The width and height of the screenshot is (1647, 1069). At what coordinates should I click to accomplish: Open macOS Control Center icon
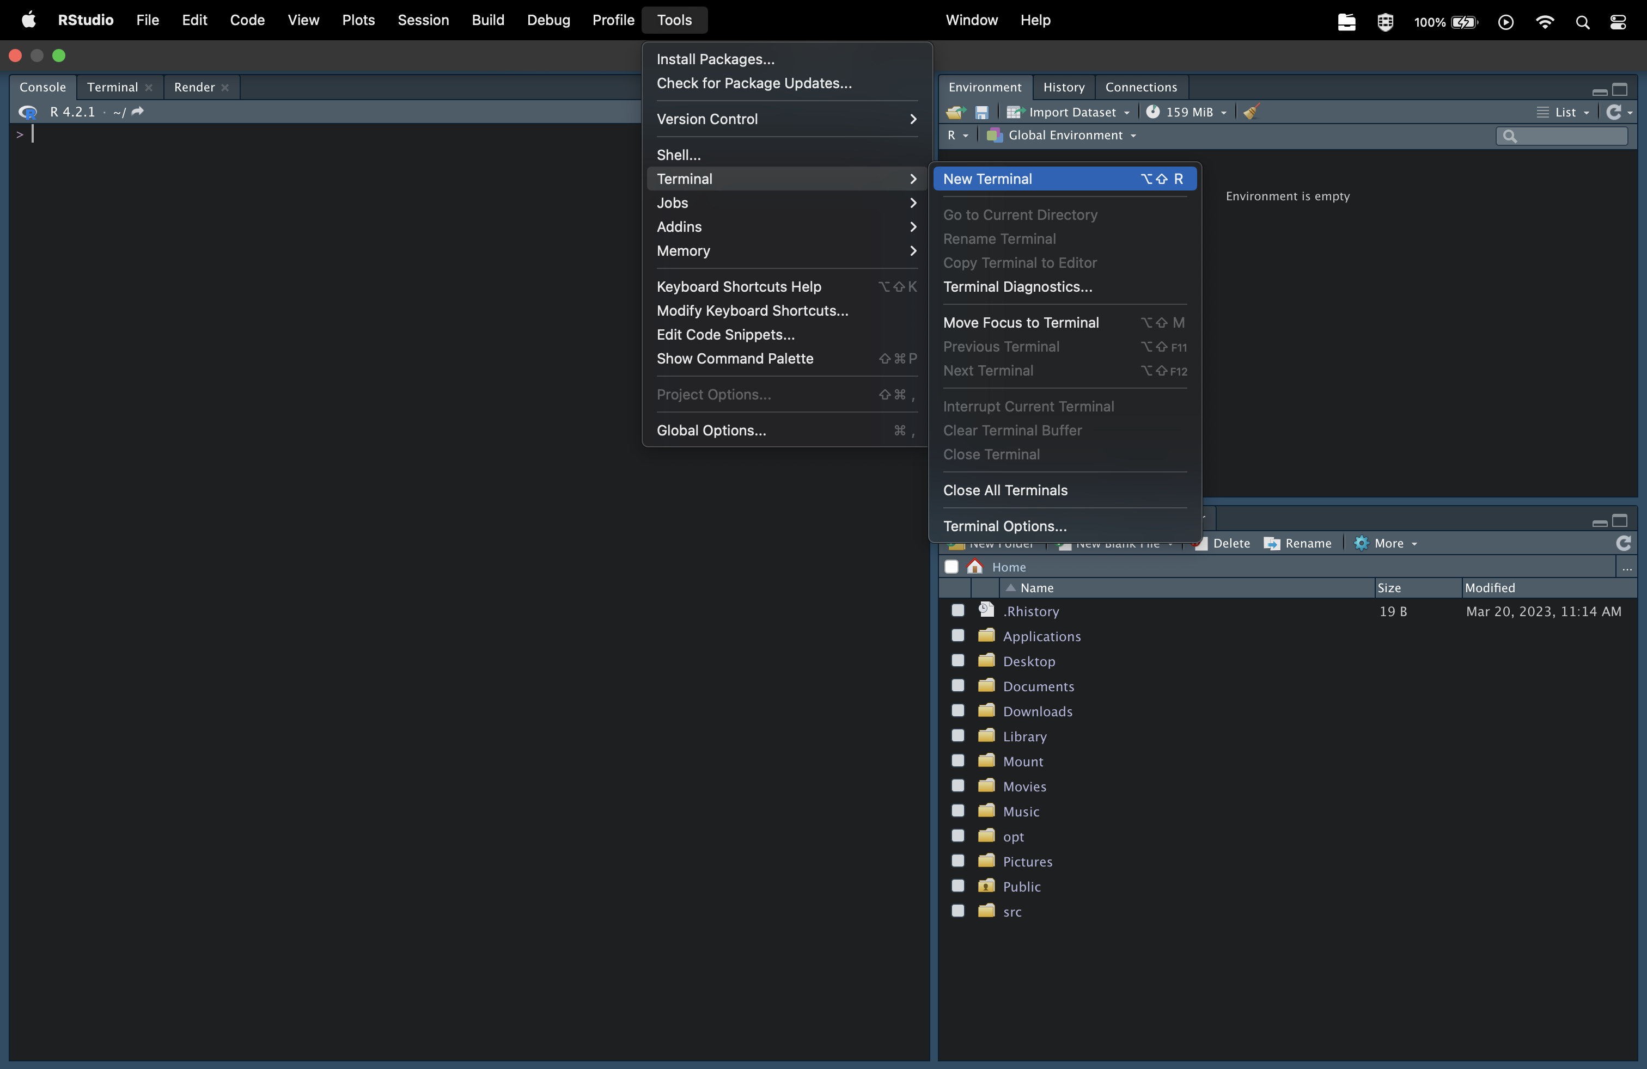coord(1618,22)
